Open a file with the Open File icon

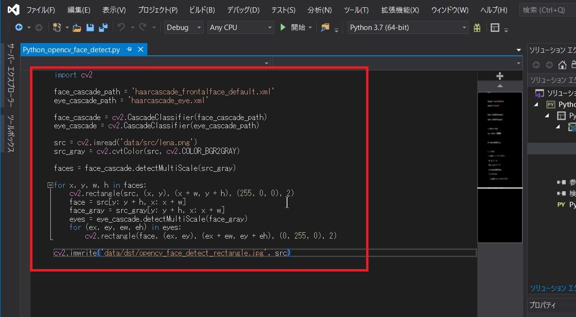pyautogui.click(x=77, y=28)
